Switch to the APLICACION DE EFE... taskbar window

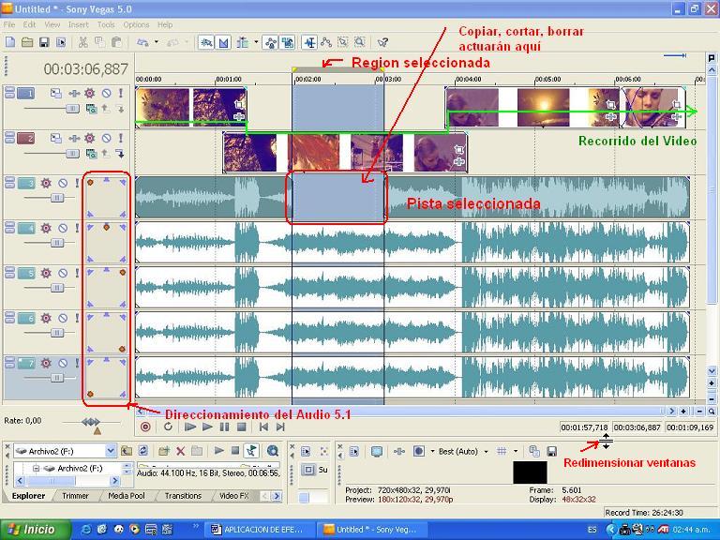259,530
